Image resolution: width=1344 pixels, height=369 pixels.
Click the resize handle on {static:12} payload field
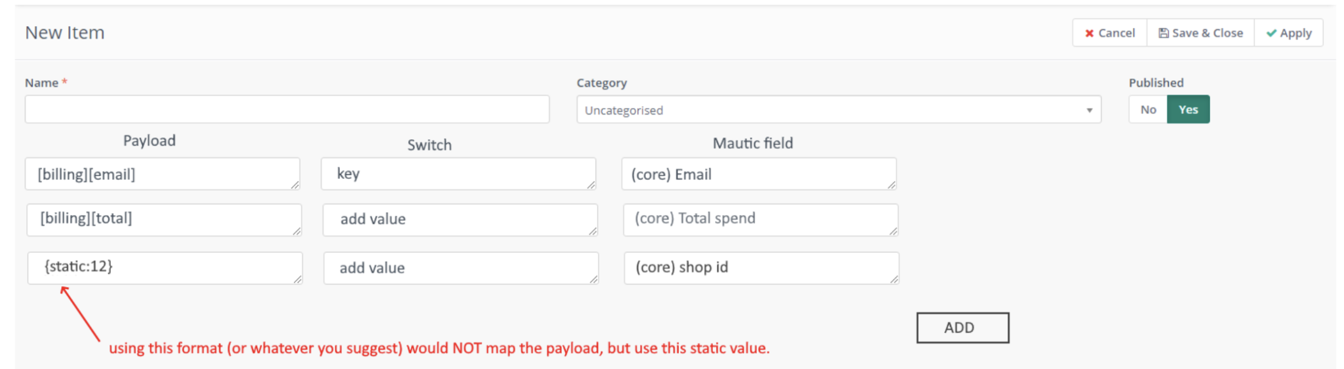[298, 280]
